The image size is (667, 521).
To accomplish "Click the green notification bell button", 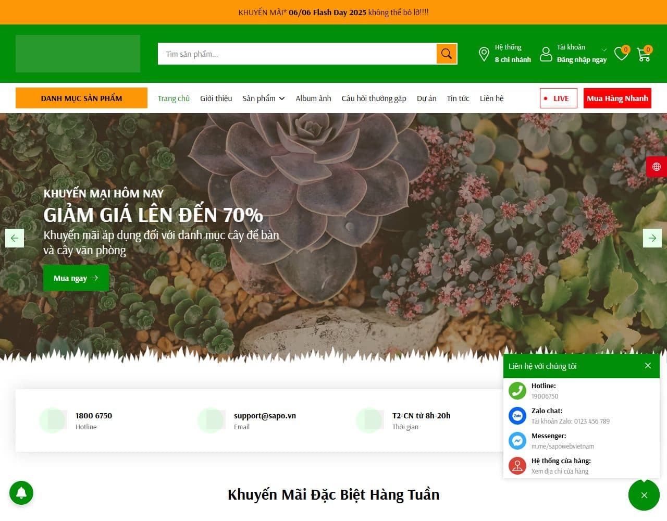I will point(21,493).
